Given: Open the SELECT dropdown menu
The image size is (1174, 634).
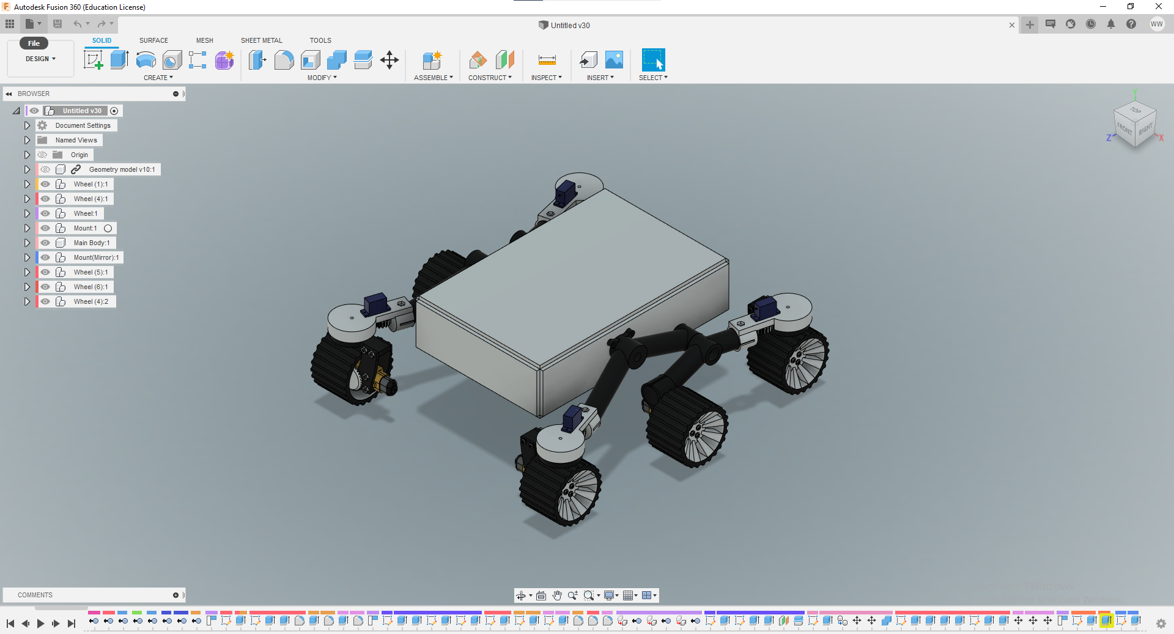Looking at the screenshot, I should [652, 78].
